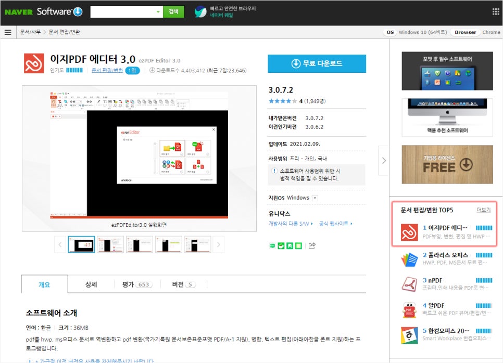Click the right-side panel collapse arrow

coord(384,161)
